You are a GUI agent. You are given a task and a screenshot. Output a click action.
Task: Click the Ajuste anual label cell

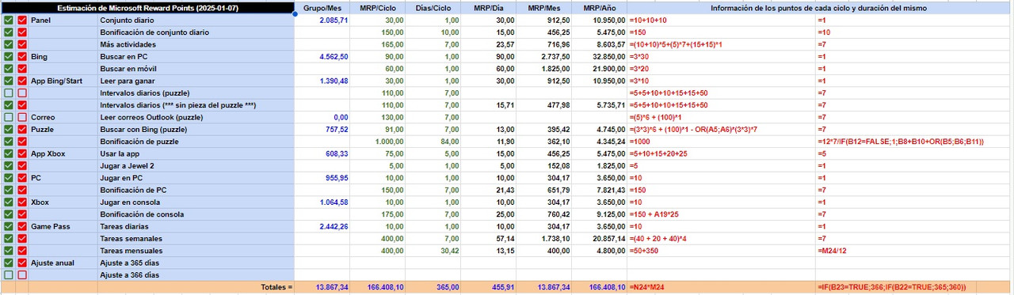pyautogui.click(x=63, y=263)
